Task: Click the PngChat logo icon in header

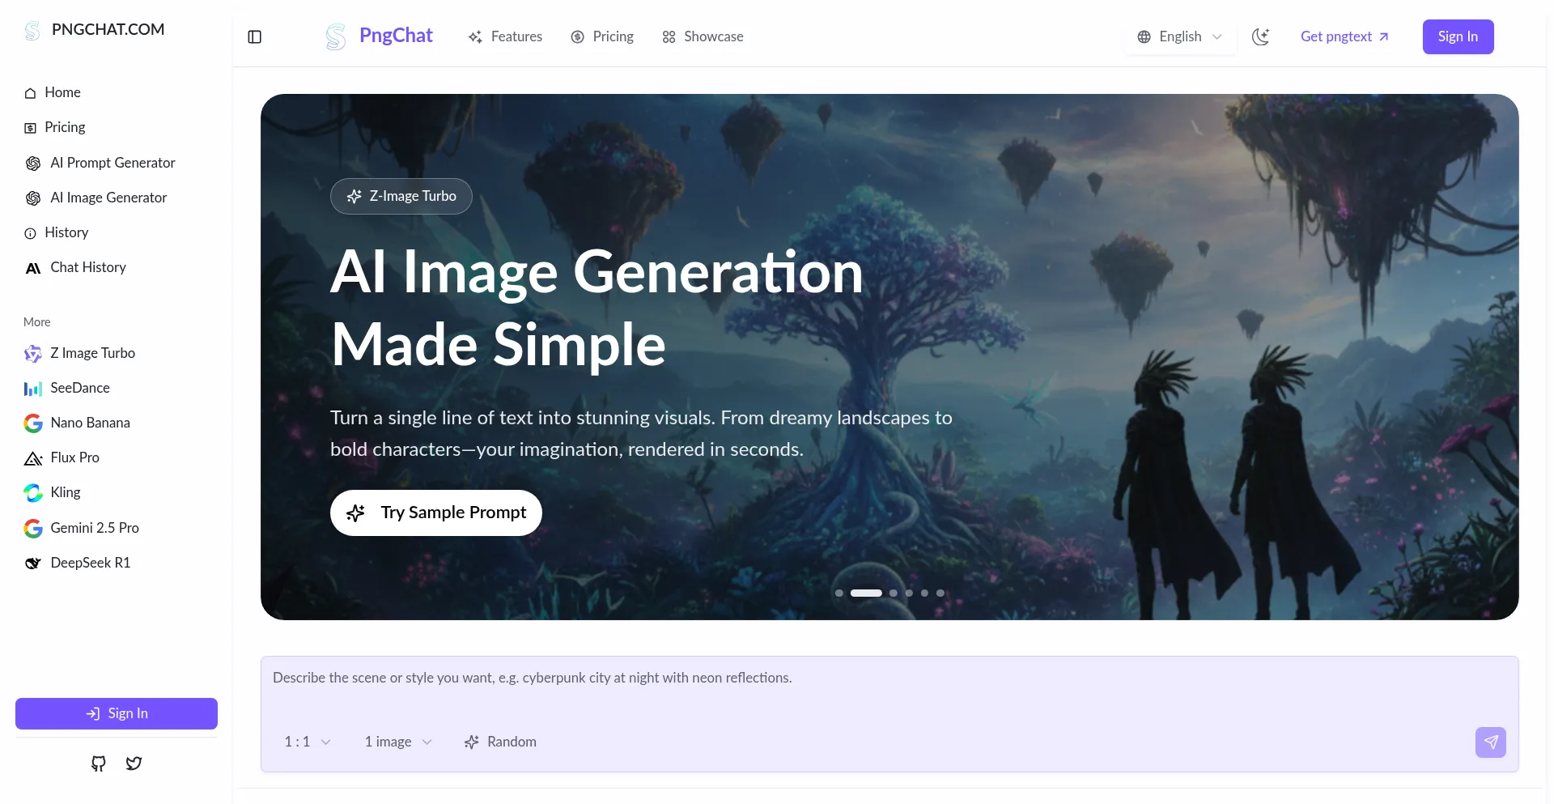Action: (335, 36)
